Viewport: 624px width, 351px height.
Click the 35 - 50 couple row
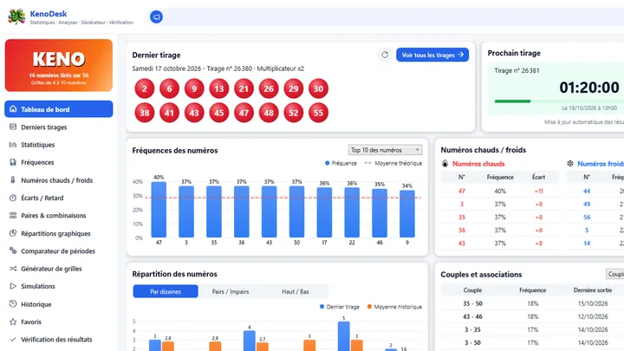click(532, 303)
